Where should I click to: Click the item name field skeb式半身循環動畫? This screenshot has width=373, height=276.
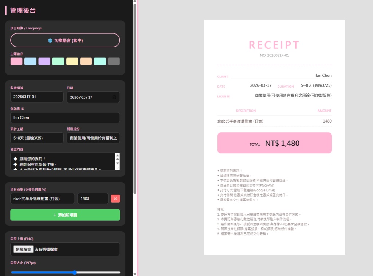(42, 199)
